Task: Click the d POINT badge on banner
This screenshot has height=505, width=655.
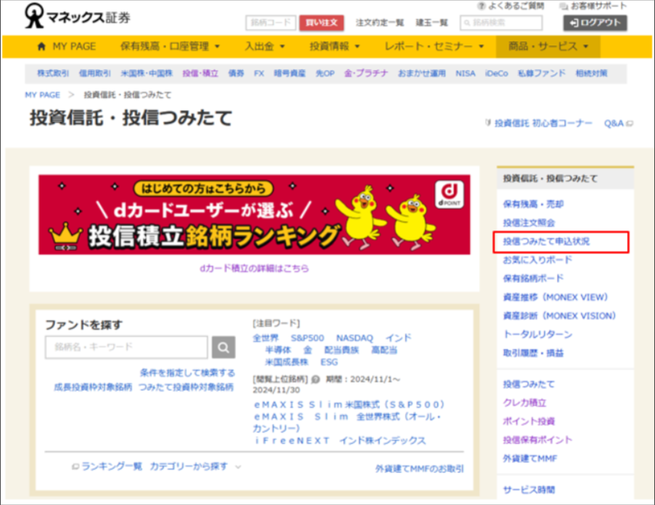Action: [449, 194]
